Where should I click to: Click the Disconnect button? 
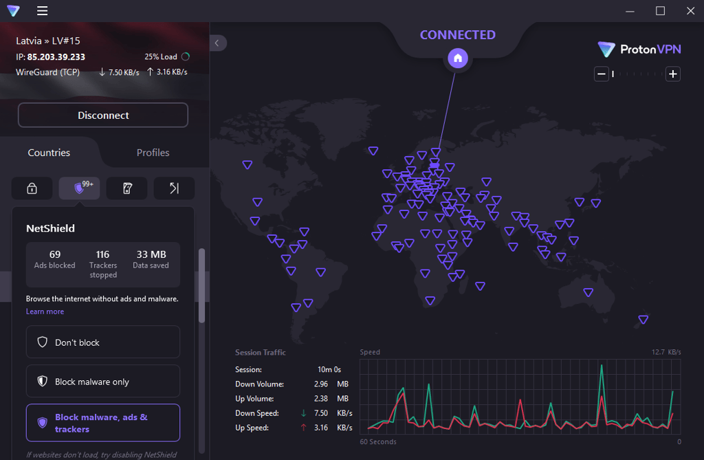coord(103,115)
